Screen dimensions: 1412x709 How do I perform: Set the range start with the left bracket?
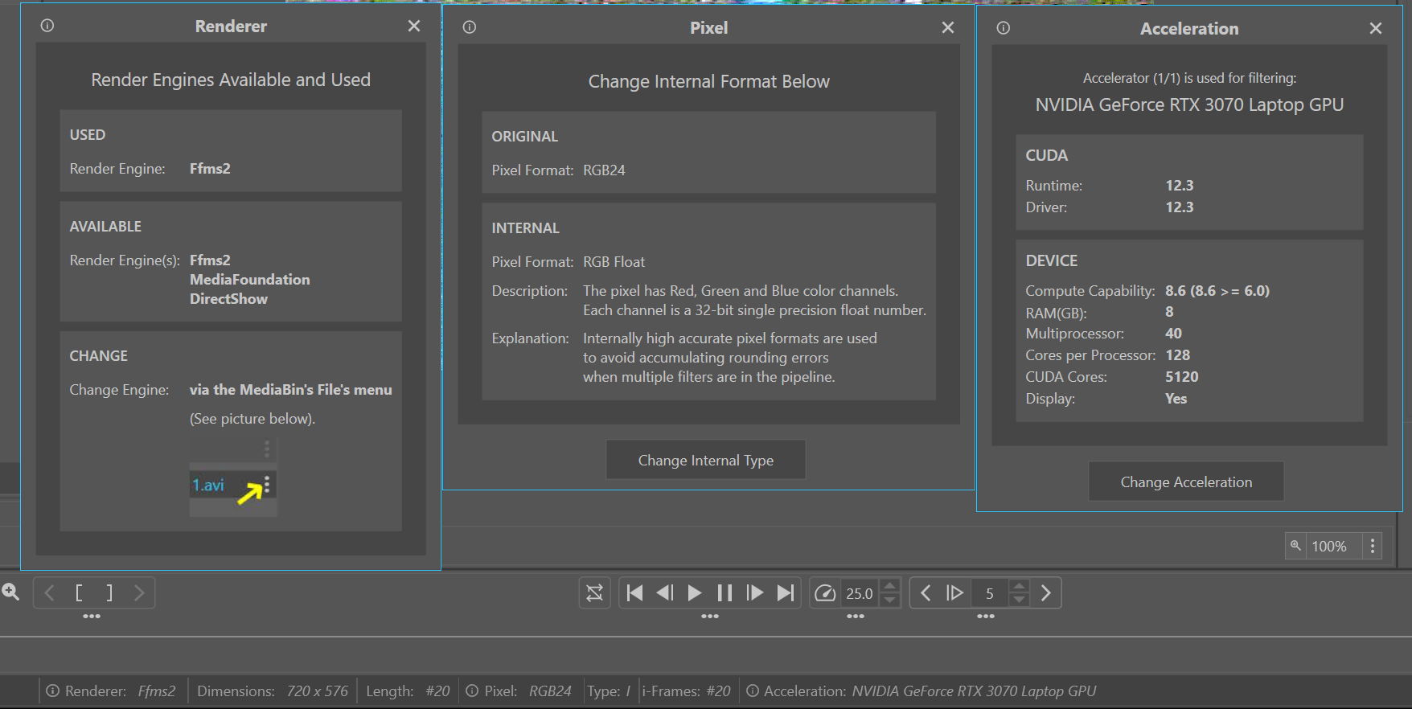(79, 593)
